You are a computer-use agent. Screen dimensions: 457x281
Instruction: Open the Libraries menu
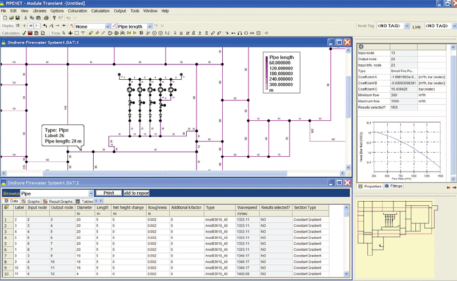pos(39,11)
